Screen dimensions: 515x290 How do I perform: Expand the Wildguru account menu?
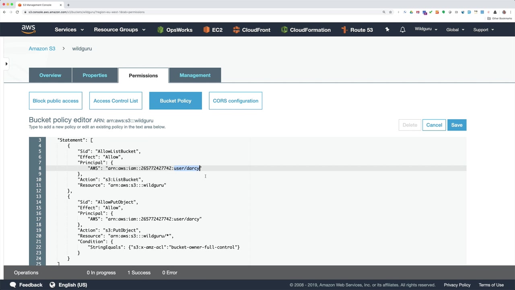(426, 29)
